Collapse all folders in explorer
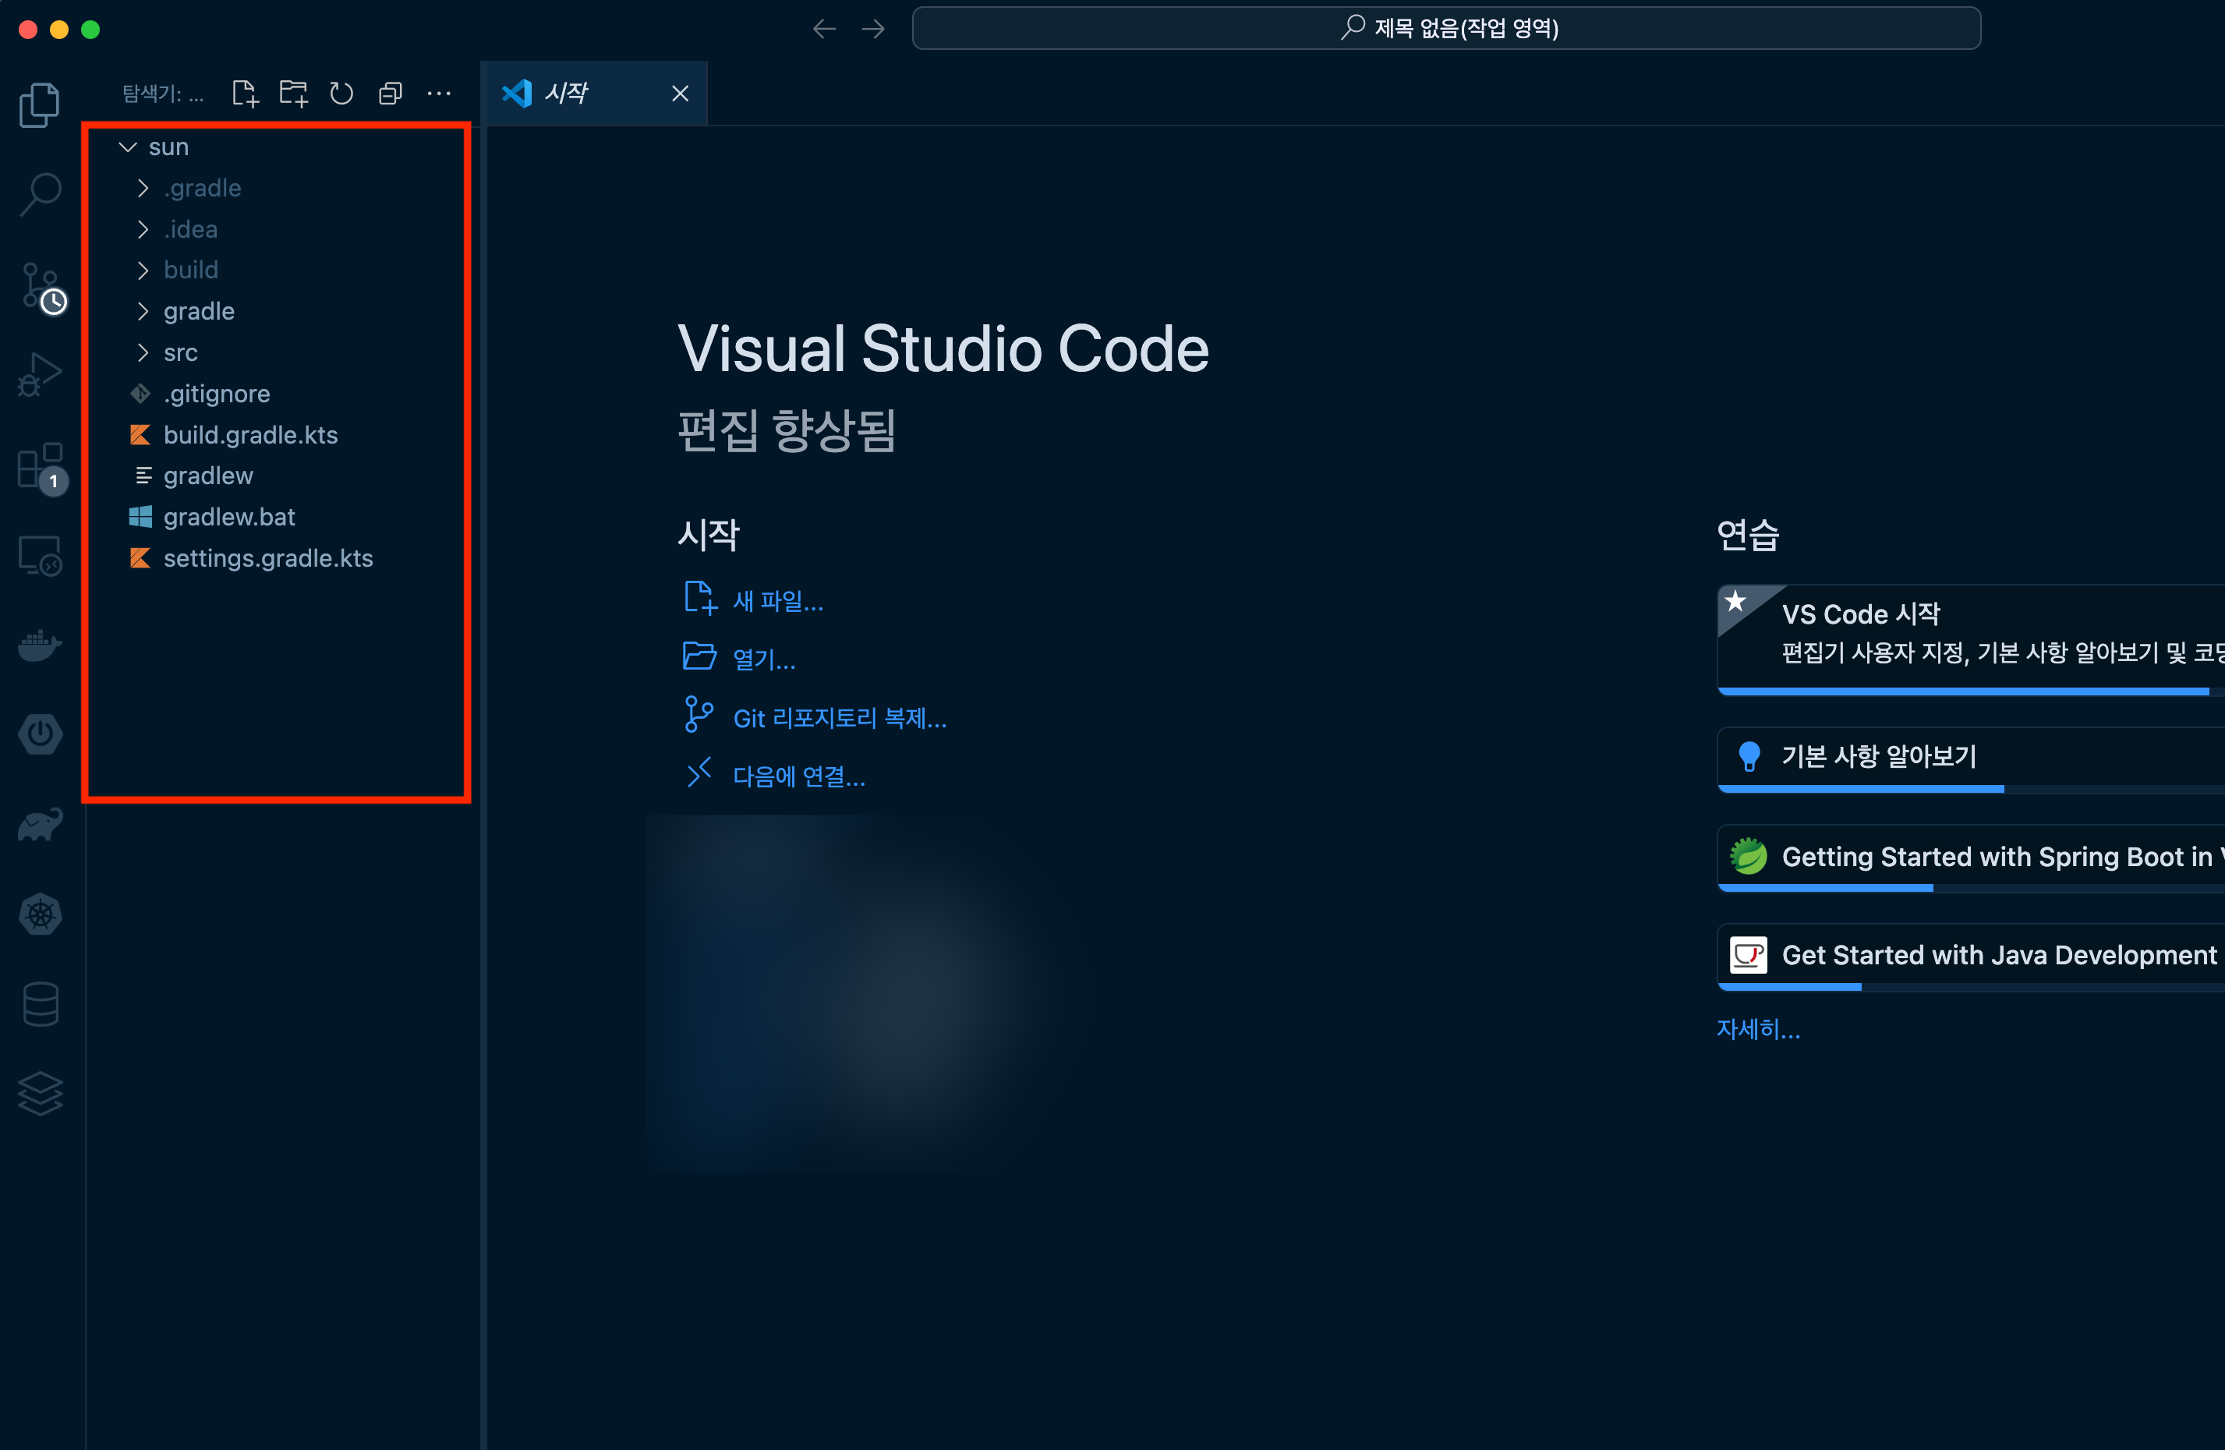The width and height of the screenshot is (2225, 1450). pos(391,94)
